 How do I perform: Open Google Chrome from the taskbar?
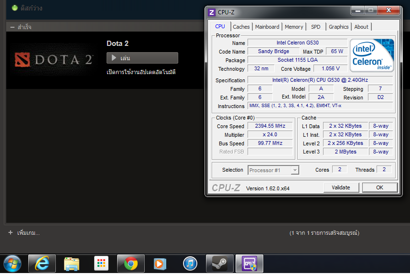click(131, 263)
